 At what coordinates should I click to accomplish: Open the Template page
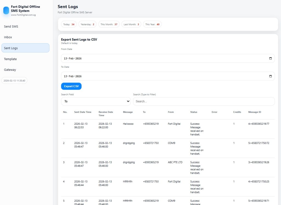[x=10, y=59]
